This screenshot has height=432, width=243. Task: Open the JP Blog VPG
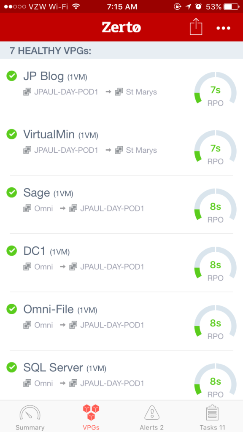tap(121, 88)
